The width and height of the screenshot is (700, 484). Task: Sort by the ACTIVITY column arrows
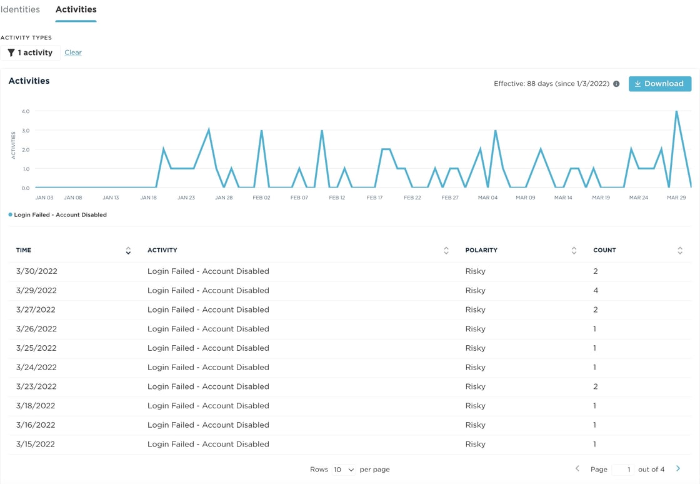tap(446, 251)
